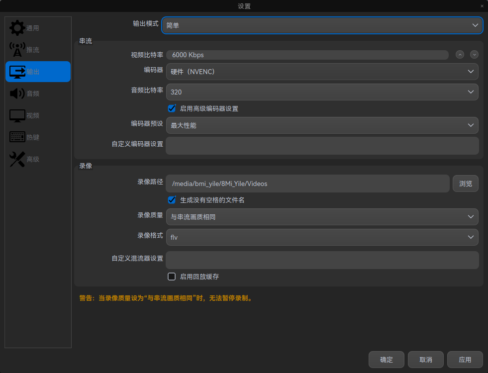The height and width of the screenshot is (373, 488).
Task: Focus the 自定义编码器设置 text field
Action: coord(322,146)
